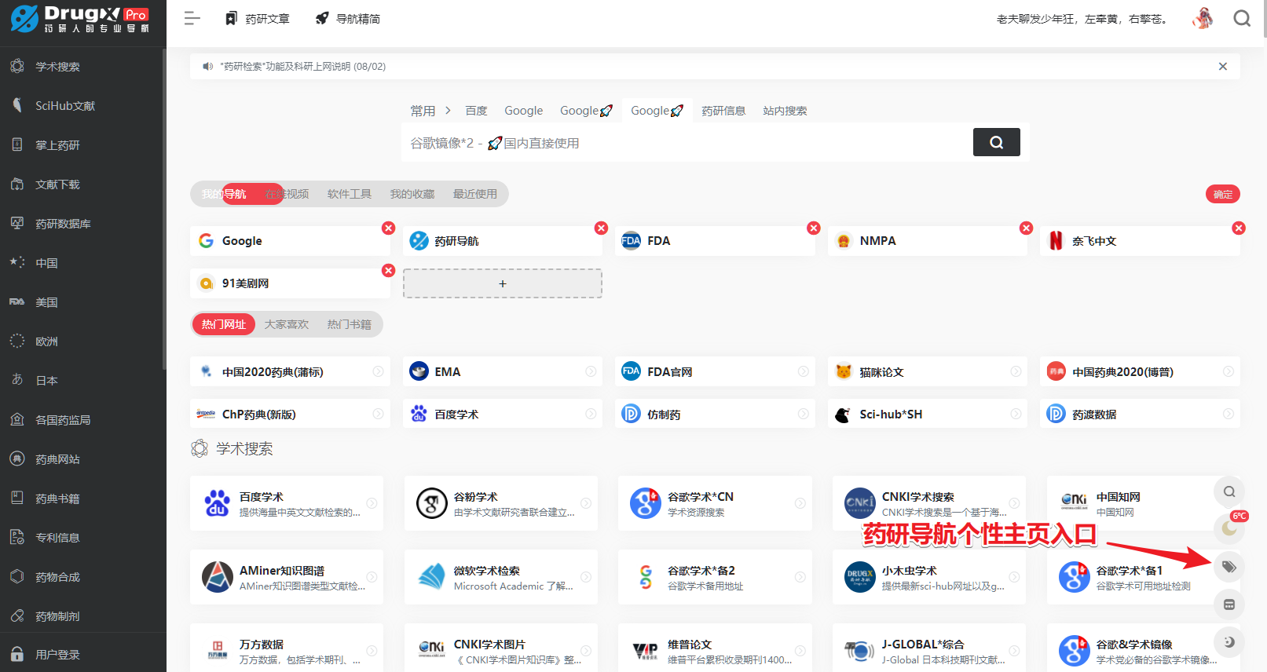Image resolution: width=1267 pixels, height=672 pixels.
Task: Remove the 药研导航 shortcut card
Action: point(601,228)
